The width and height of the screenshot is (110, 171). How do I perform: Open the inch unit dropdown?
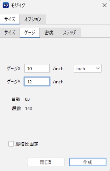pyautogui.click(x=88, y=68)
